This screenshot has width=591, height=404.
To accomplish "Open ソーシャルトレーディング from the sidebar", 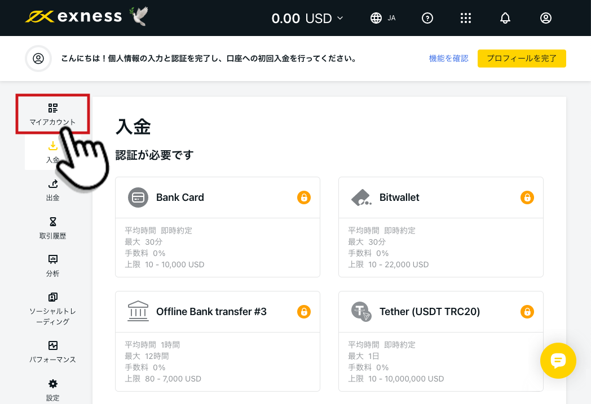I will coord(53,308).
